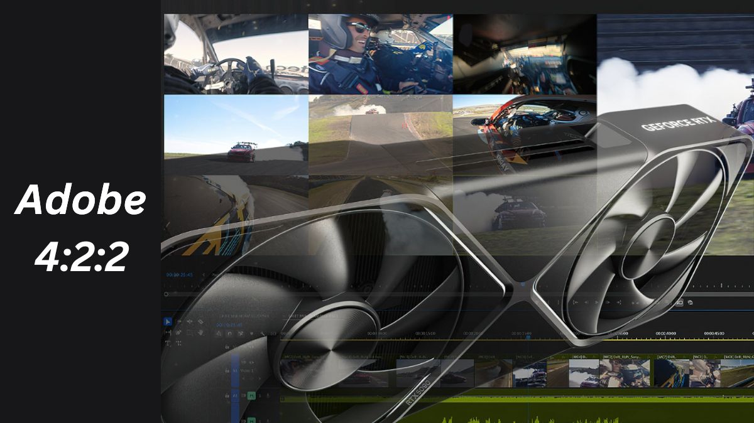
Task: Open Program Monitor settings wrench menu
Action: pos(691,302)
